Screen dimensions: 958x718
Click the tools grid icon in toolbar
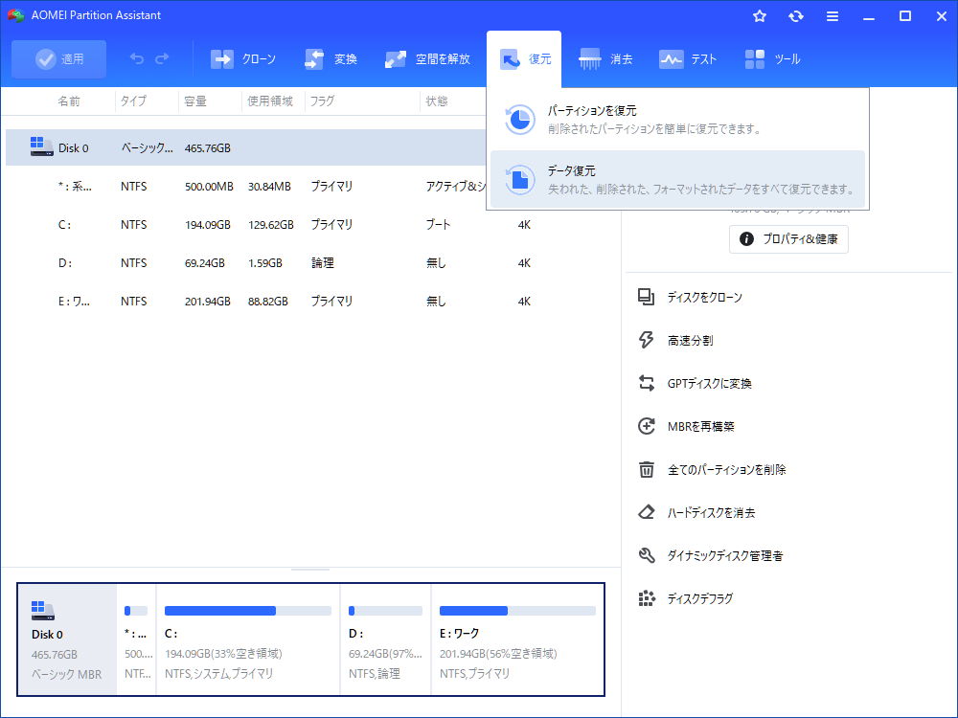[x=755, y=59]
